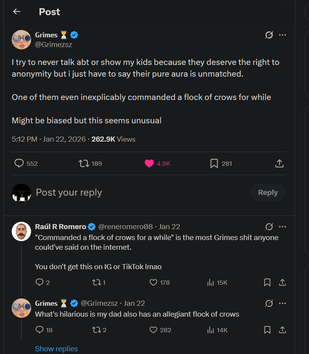
Task: Open more options on Grimes's crow reply
Action: point(283,303)
